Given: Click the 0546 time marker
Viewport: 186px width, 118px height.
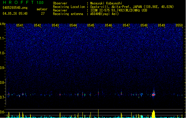Looking at the screenshot, I should (x=109, y=25).
